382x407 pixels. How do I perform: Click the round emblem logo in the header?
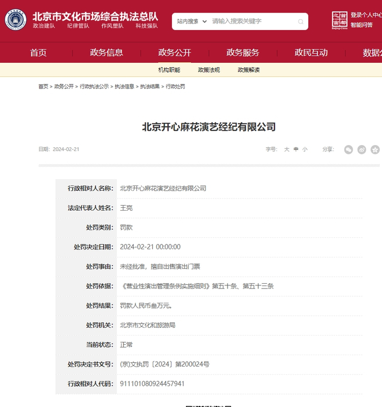coord(16,20)
